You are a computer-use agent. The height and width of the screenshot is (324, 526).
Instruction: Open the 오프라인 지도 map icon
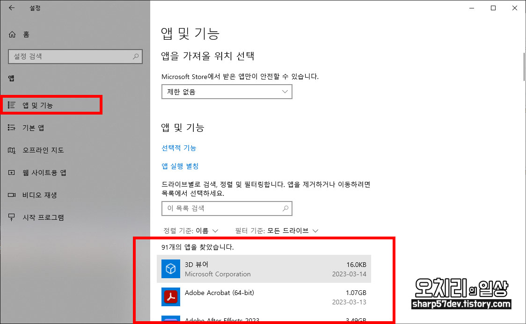[11, 150]
